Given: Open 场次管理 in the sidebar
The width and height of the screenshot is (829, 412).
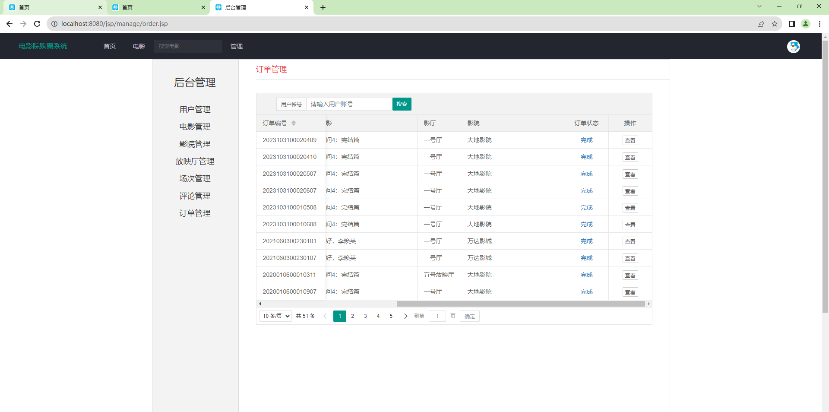Looking at the screenshot, I should tap(195, 179).
